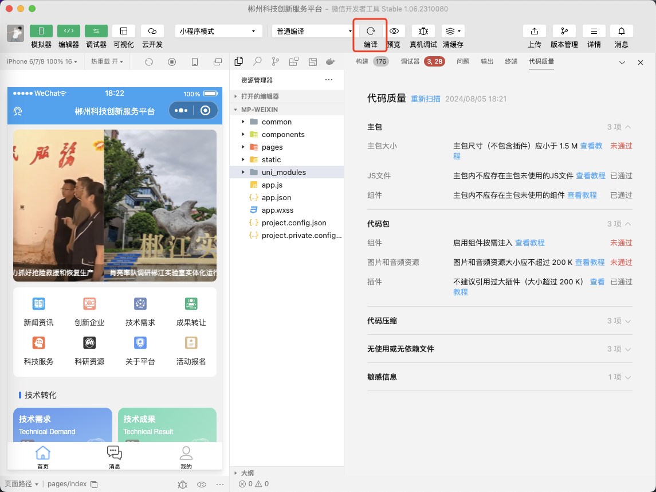Image resolution: width=656 pixels, height=492 pixels.
Task: Open the extensions icon in editor sidebar
Action: (294, 61)
